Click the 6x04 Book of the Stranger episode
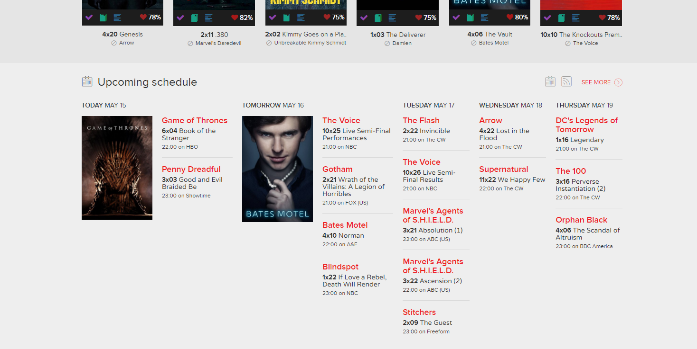The width and height of the screenshot is (697, 349). [x=189, y=134]
